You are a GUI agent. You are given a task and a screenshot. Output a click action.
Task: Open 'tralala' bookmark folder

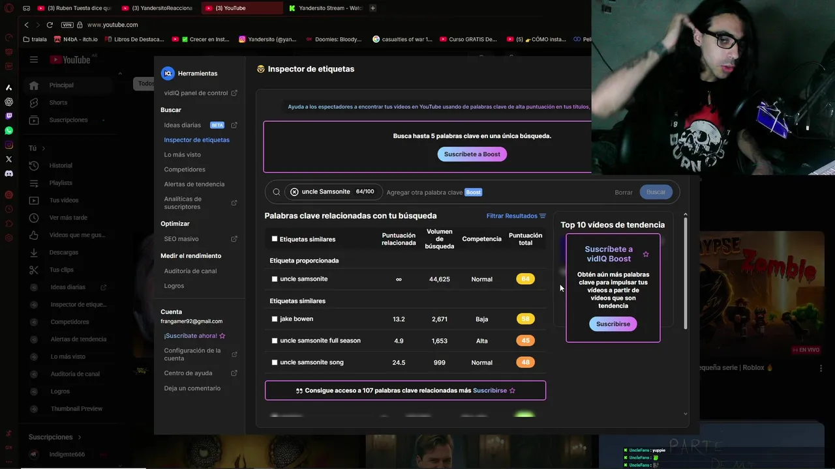click(x=35, y=39)
